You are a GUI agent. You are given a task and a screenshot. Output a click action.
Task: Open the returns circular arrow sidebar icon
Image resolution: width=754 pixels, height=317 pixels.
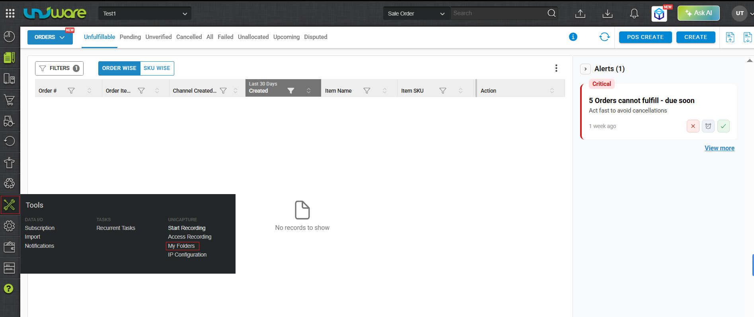[x=10, y=142]
